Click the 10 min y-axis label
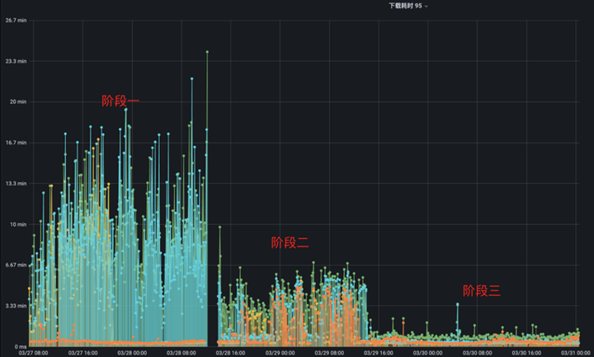Image resolution: width=594 pixels, height=357 pixels. pyautogui.click(x=18, y=224)
